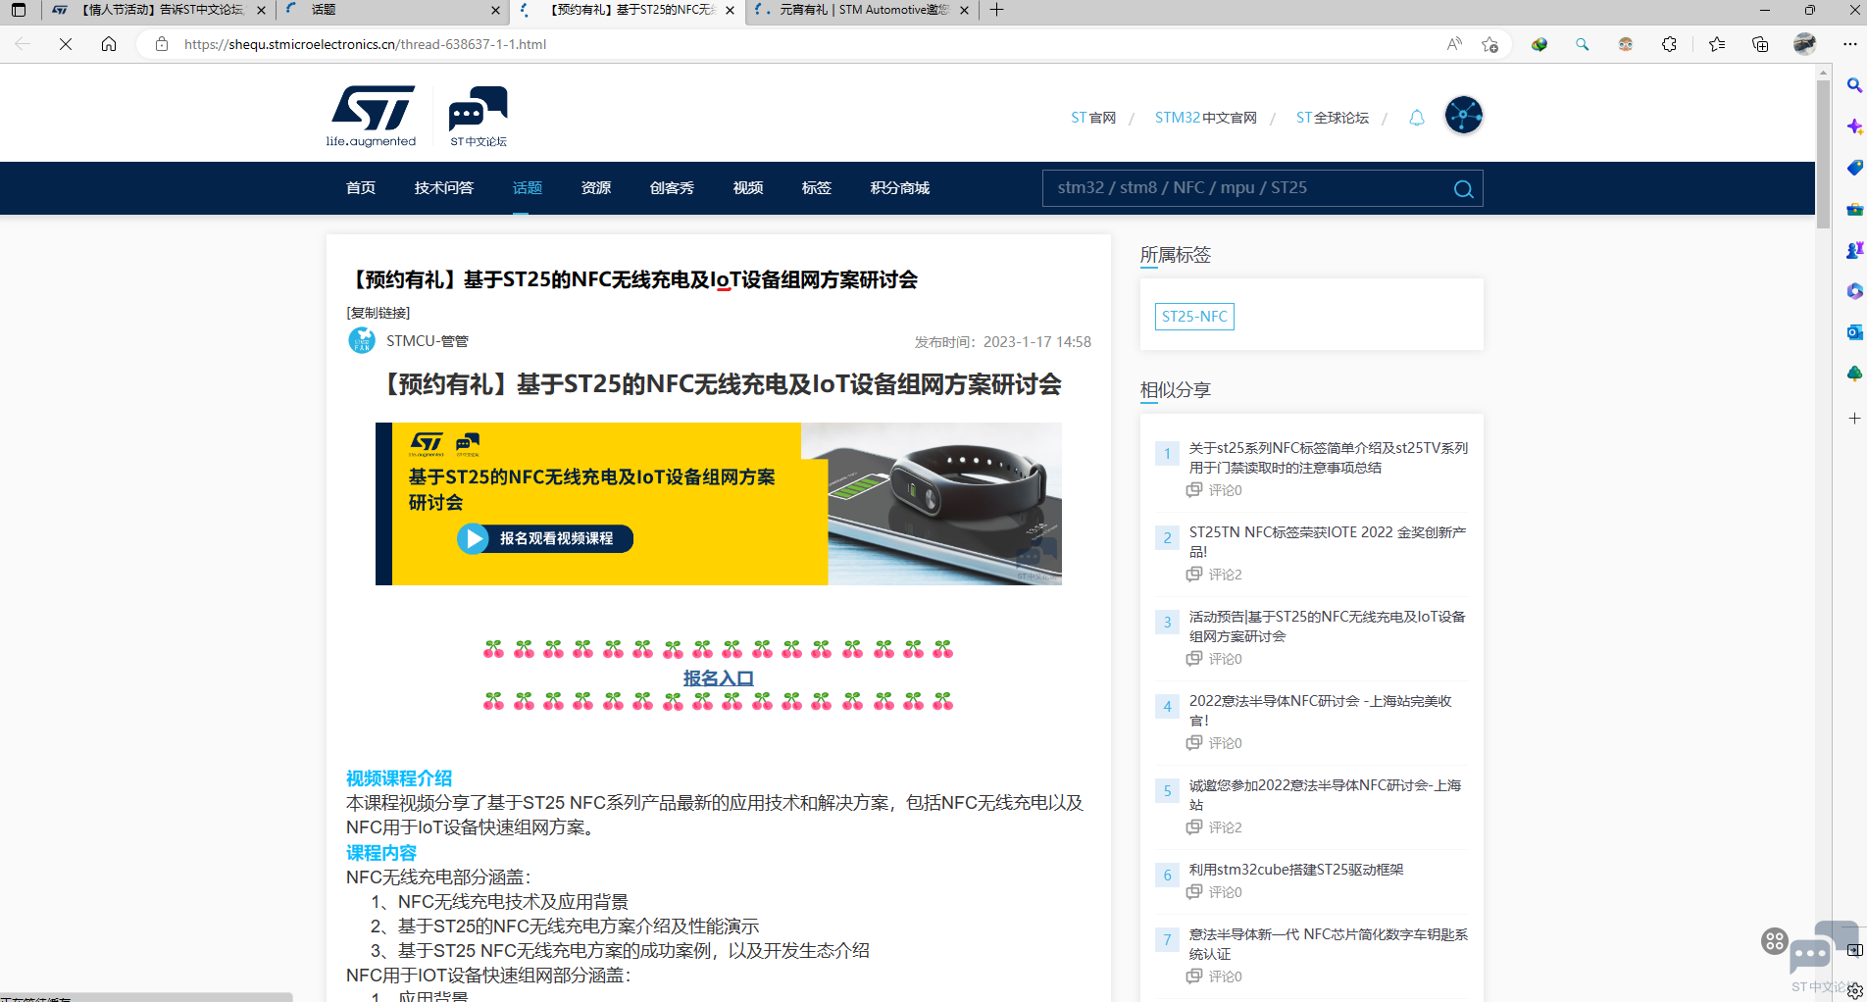Open 利用stm32cube搭建ST25驱动框架 post
The width and height of the screenshot is (1867, 1002).
[x=1296, y=870]
